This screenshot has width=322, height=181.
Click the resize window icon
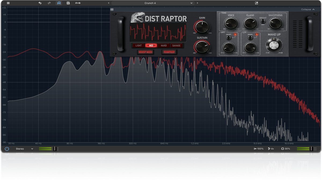coord(257,3)
